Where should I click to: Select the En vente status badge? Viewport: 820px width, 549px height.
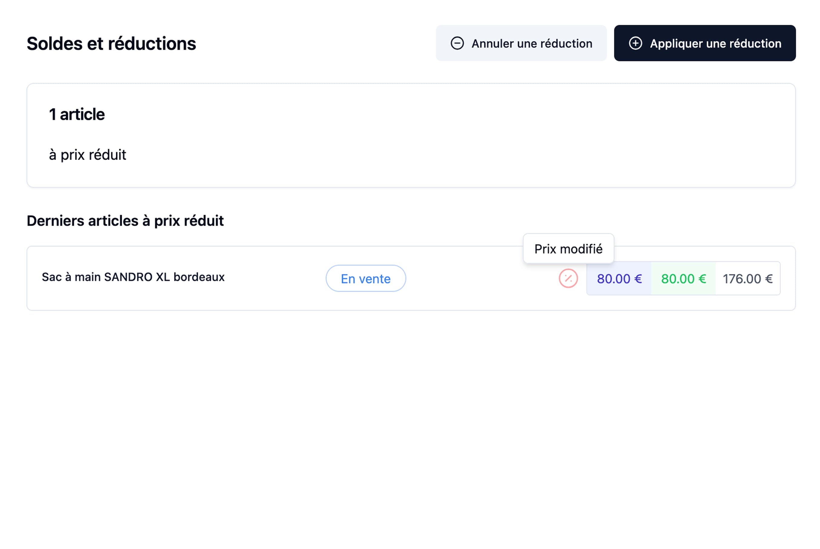[x=366, y=278]
